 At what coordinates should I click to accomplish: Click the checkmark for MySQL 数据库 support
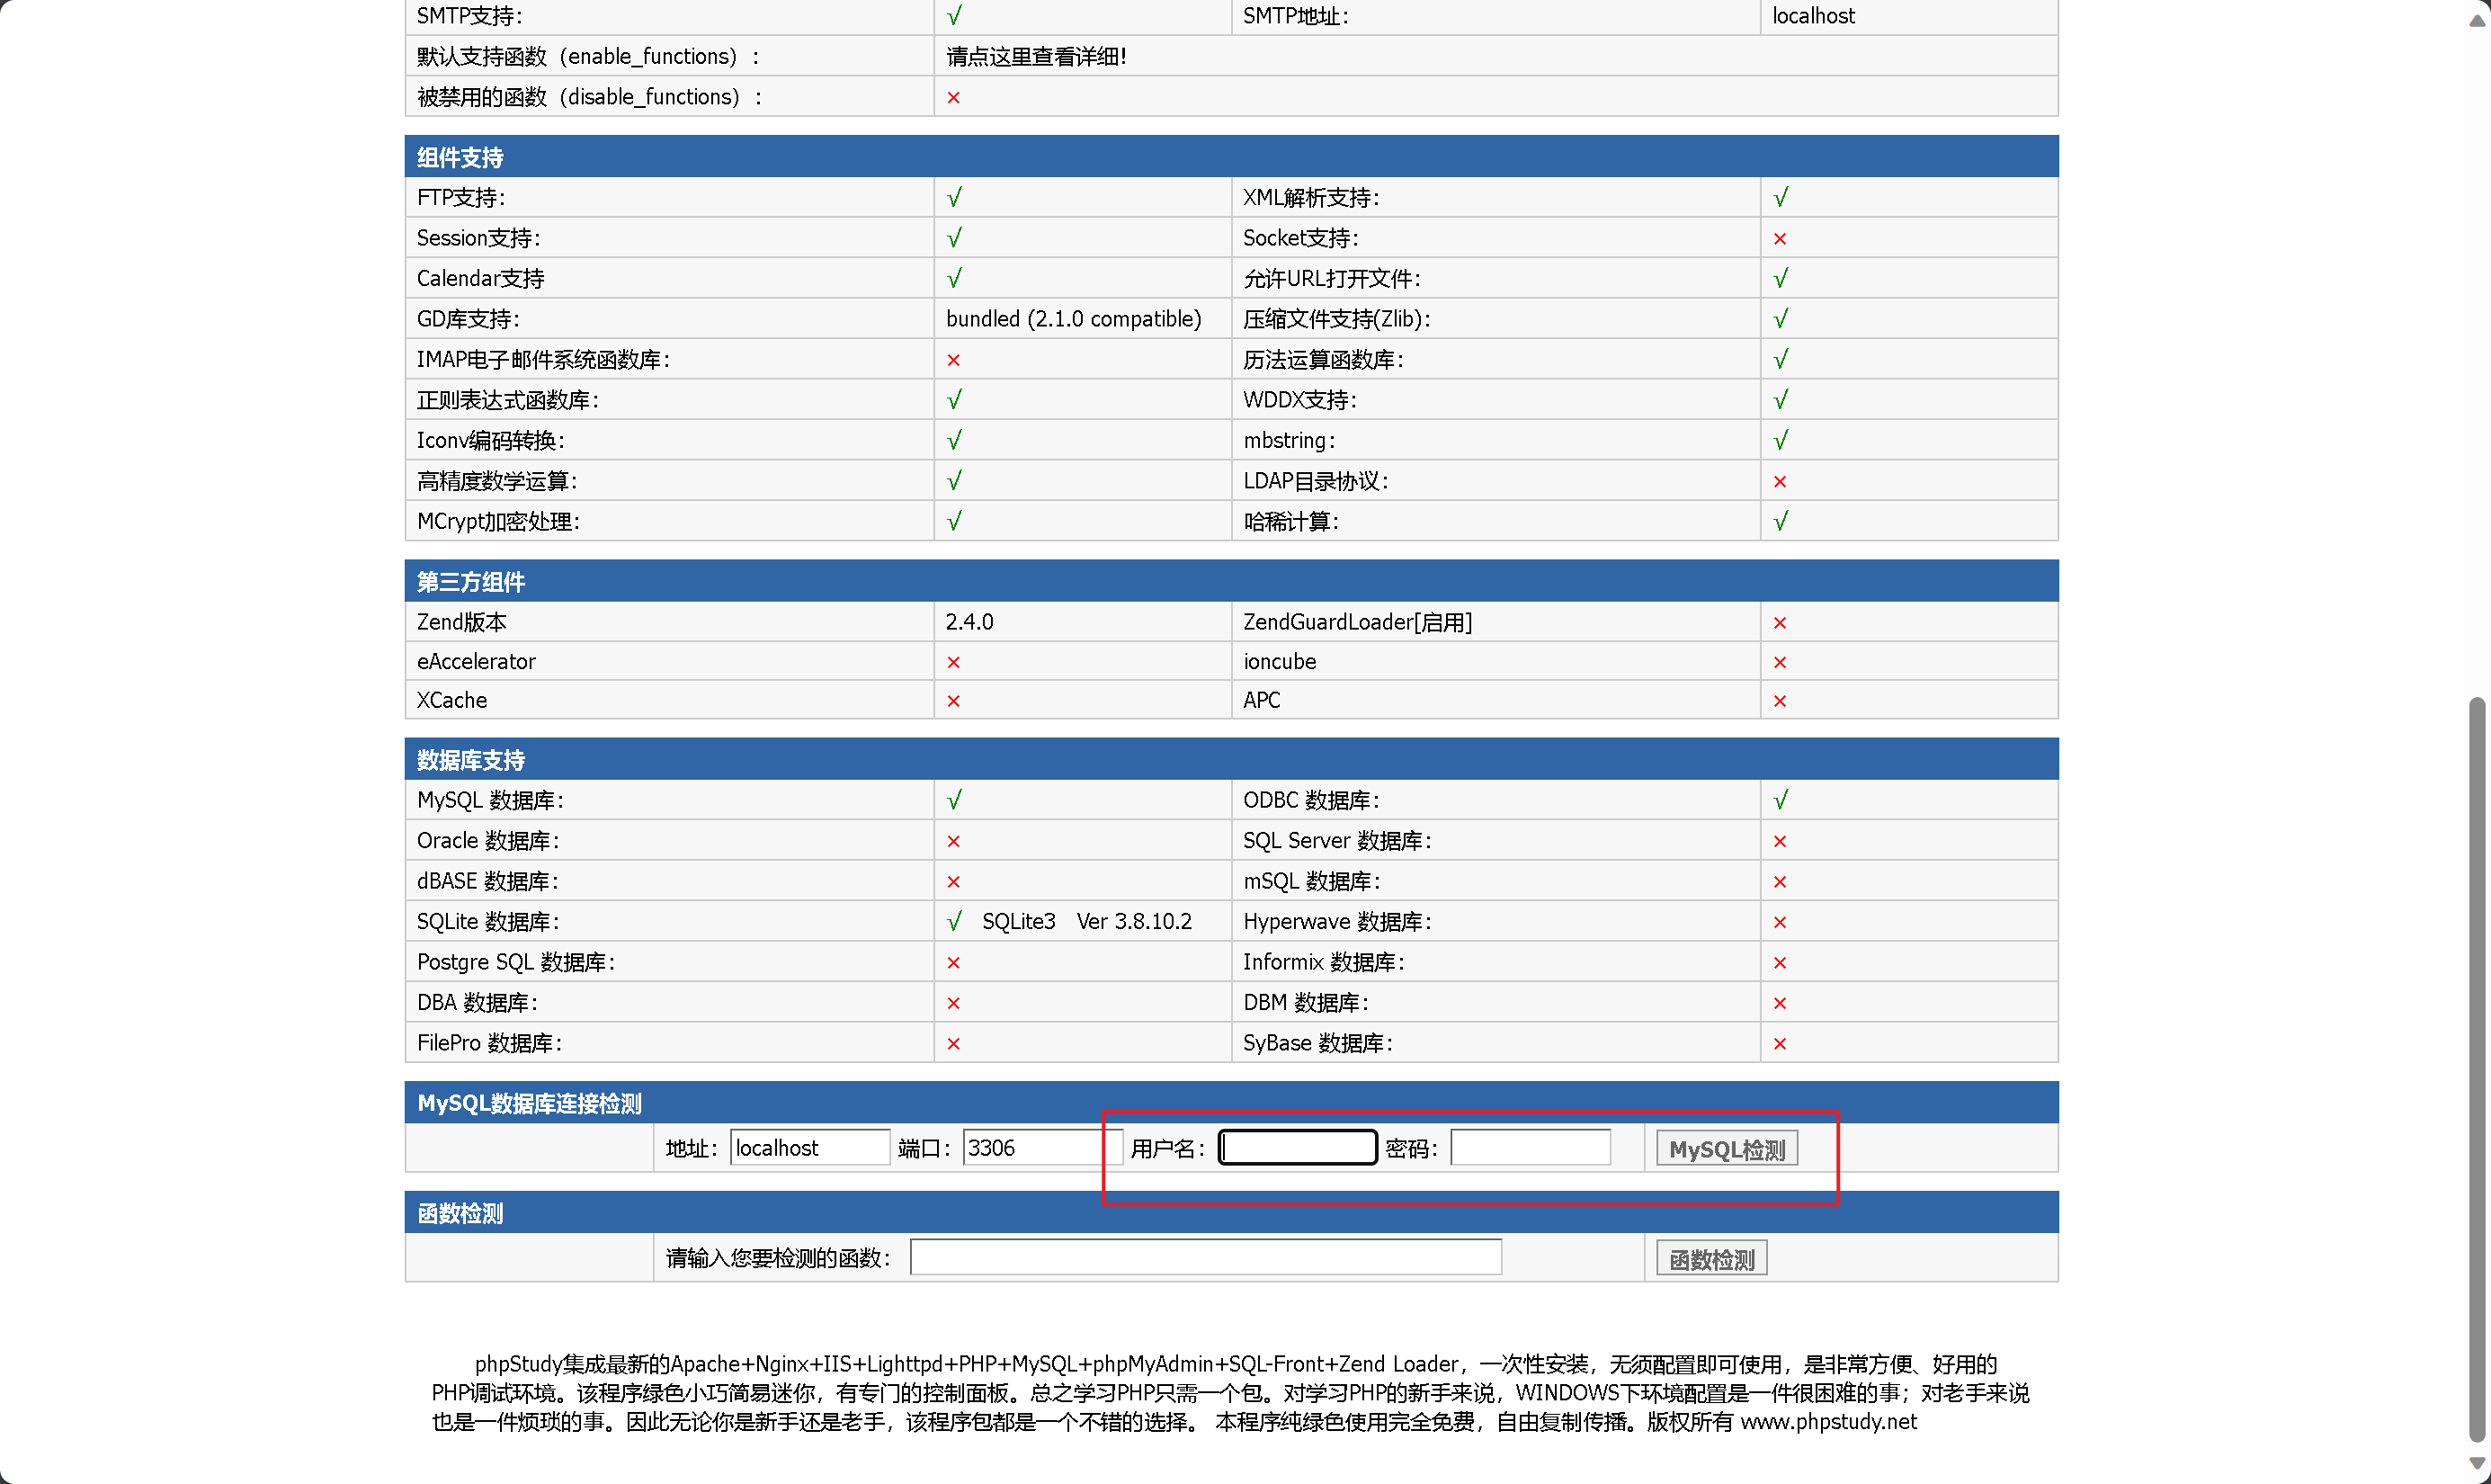coord(955,800)
